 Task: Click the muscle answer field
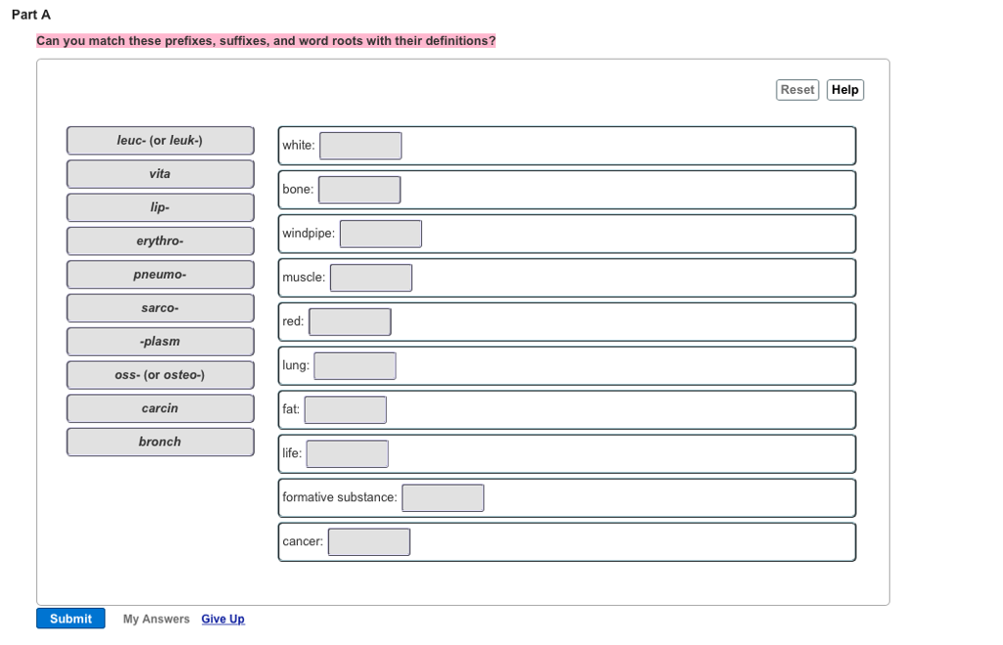pos(371,277)
